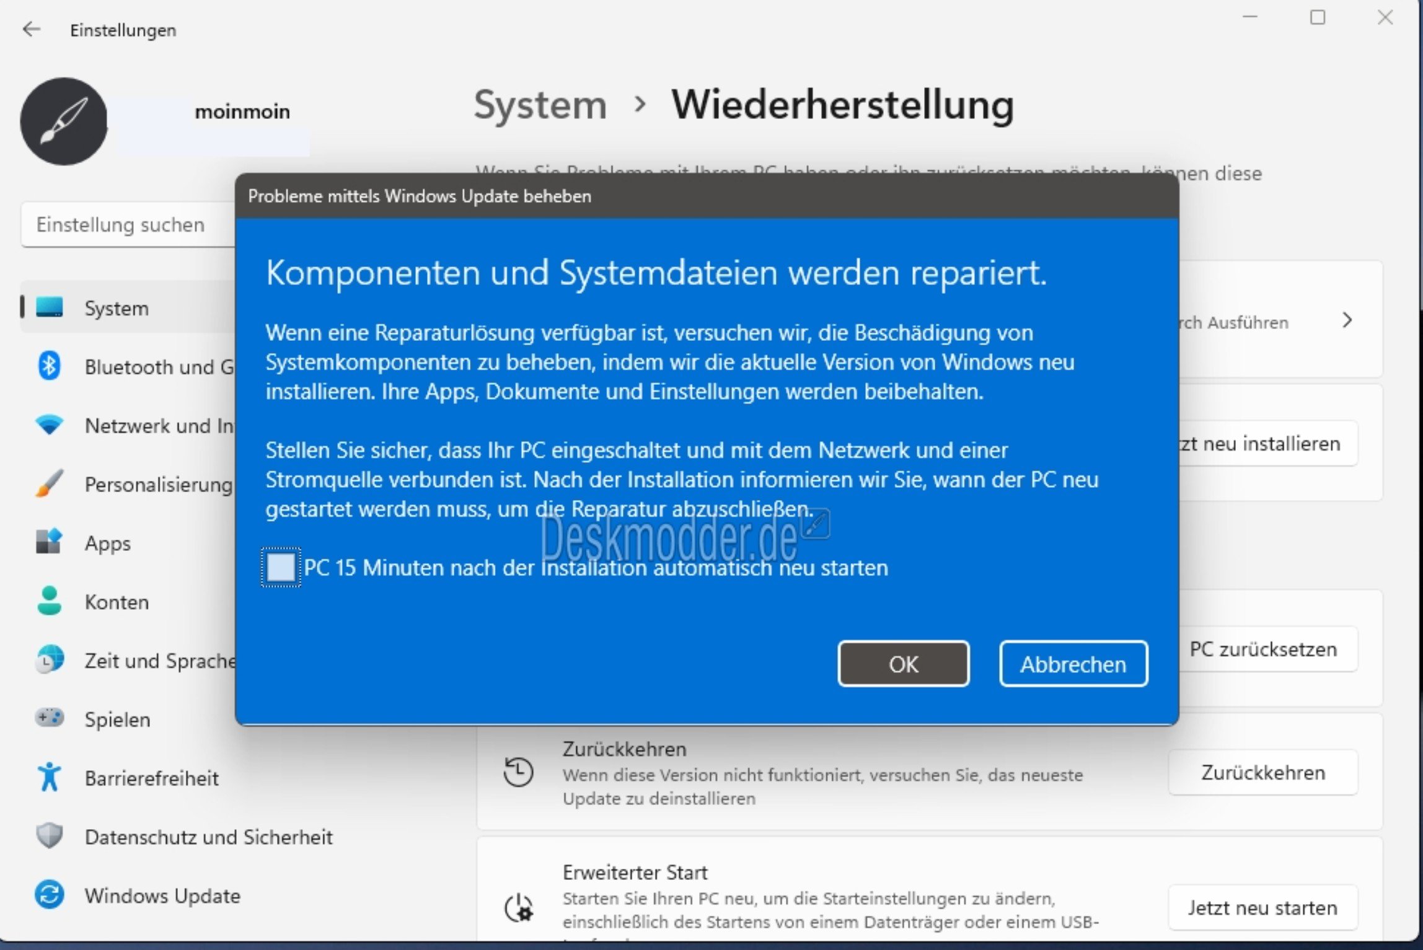Click the Personalisierung paintbrush icon
The width and height of the screenshot is (1423, 950).
[49, 483]
